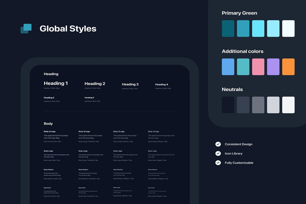This screenshot has width=306, height=204.
Task: Click the checkmark icon beside Consistent Design
Action: (218, 144)
